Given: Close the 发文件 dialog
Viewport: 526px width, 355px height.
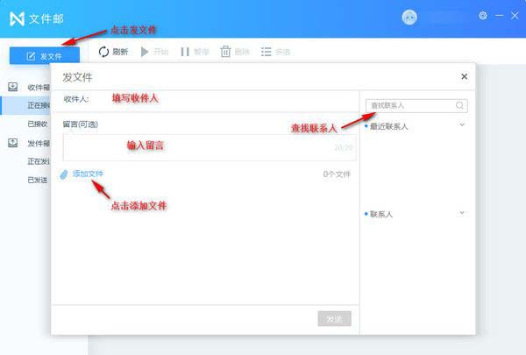Looking at the screenshot, I should point(464,76).
